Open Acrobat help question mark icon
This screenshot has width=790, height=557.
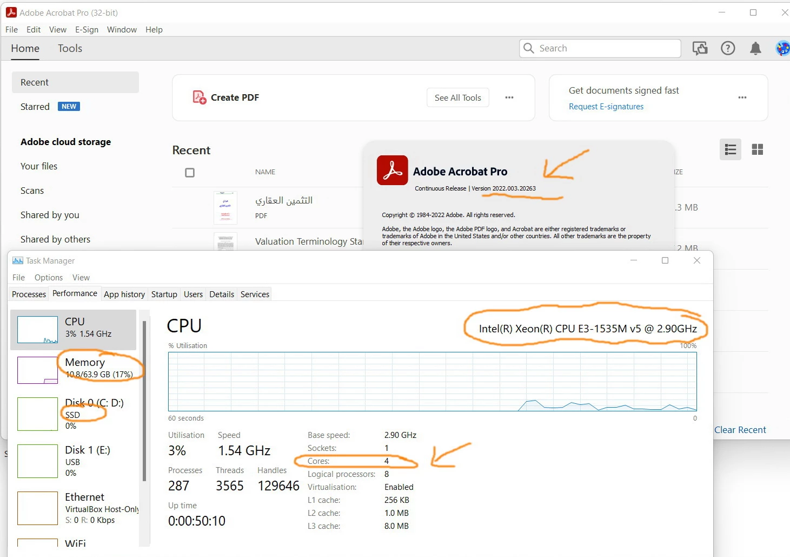click(728, 49)
